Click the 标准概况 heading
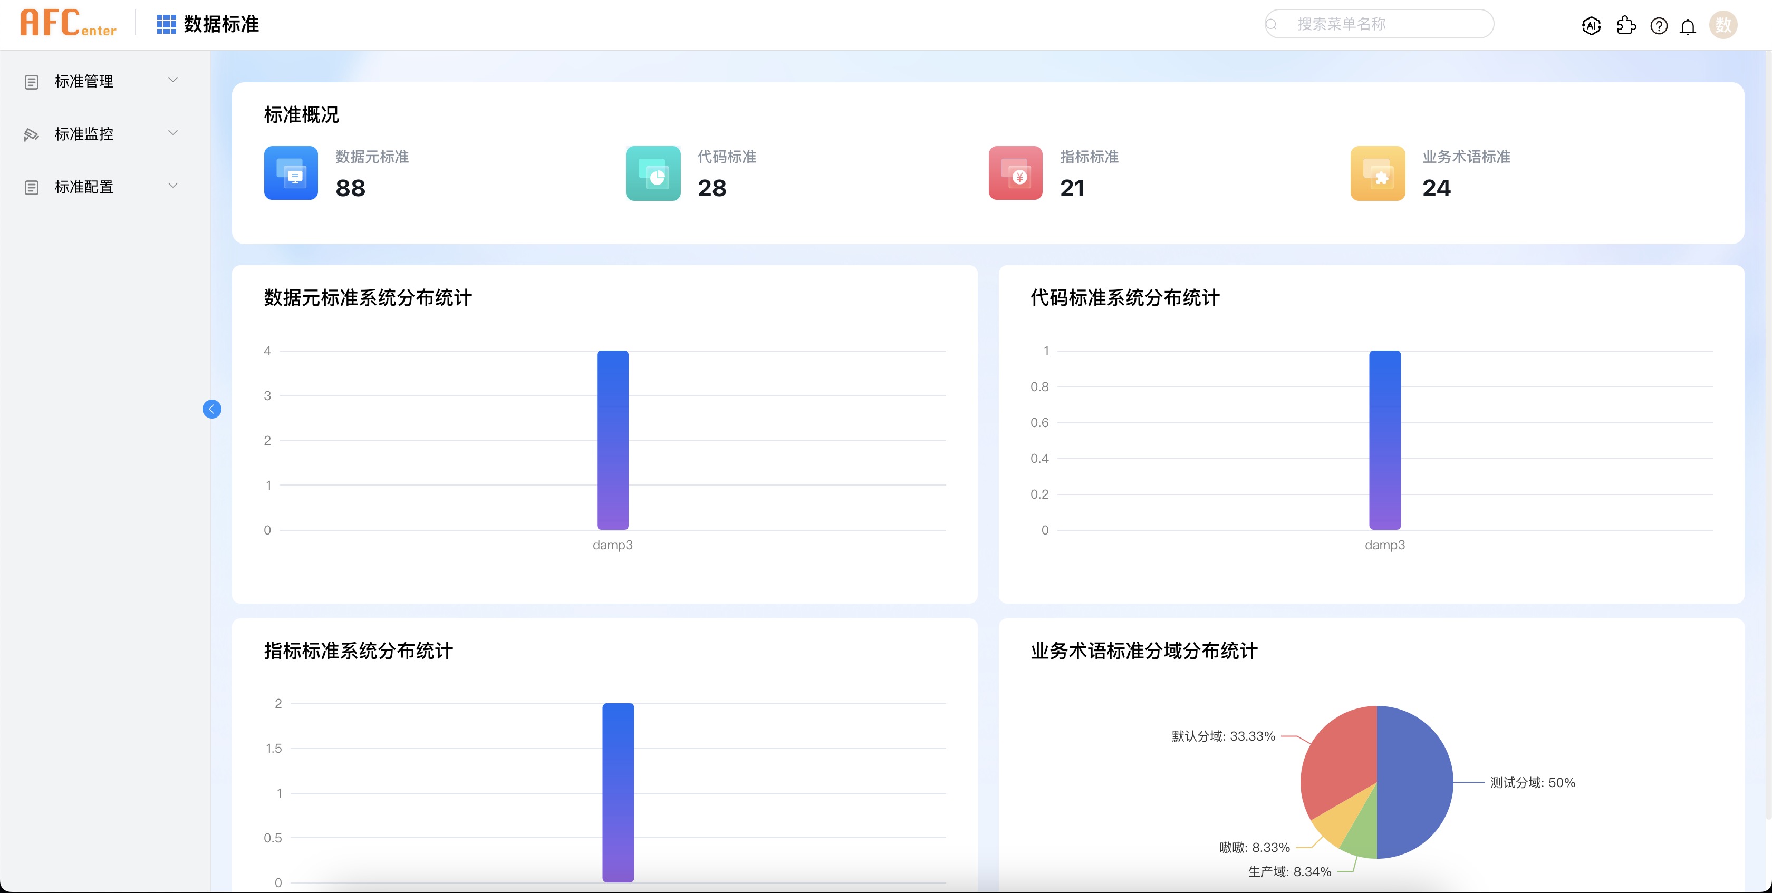This screenshot has height=893, width=1772. 301,115
